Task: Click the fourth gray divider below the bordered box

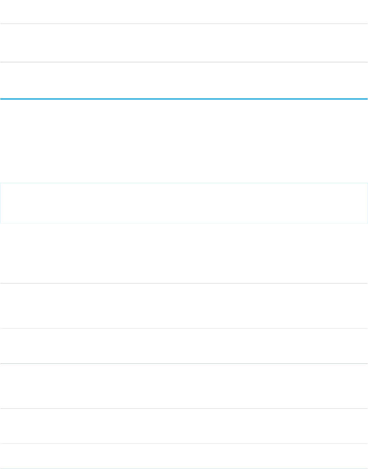Action: [x=184, y=408]
